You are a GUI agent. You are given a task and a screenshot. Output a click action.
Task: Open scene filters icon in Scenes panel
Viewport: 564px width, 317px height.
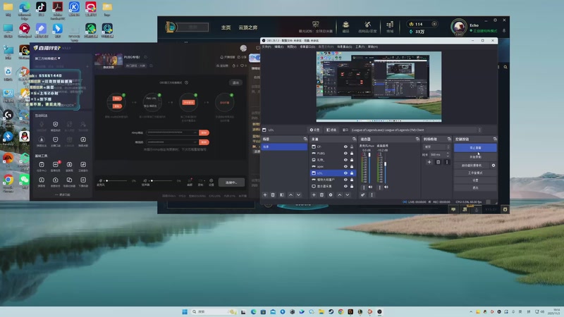[x=281, y=195]
